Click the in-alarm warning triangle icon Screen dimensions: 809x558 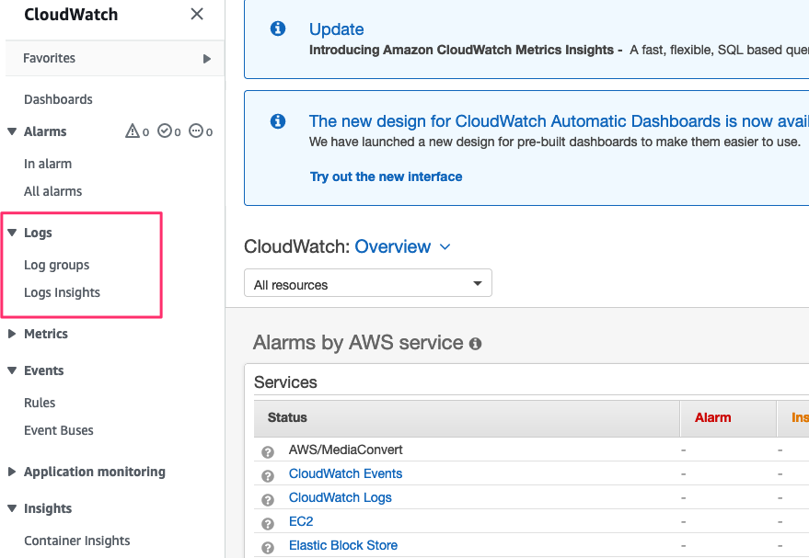point(133,131)
